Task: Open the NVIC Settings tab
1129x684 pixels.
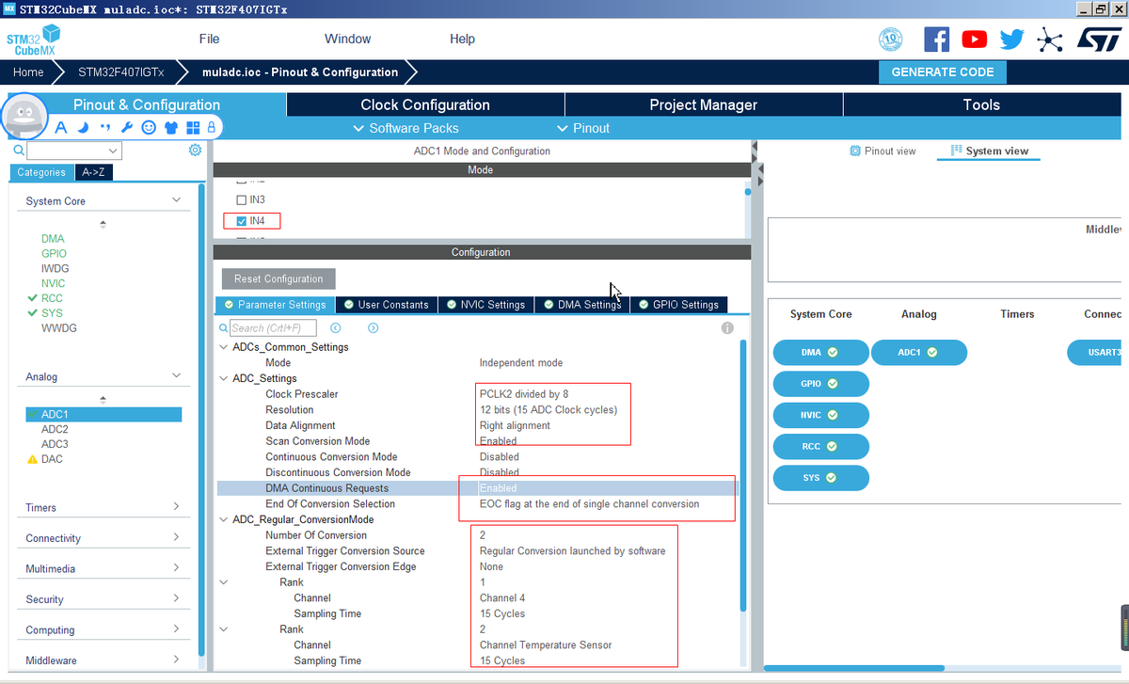Action: click(x=485, y=305)
